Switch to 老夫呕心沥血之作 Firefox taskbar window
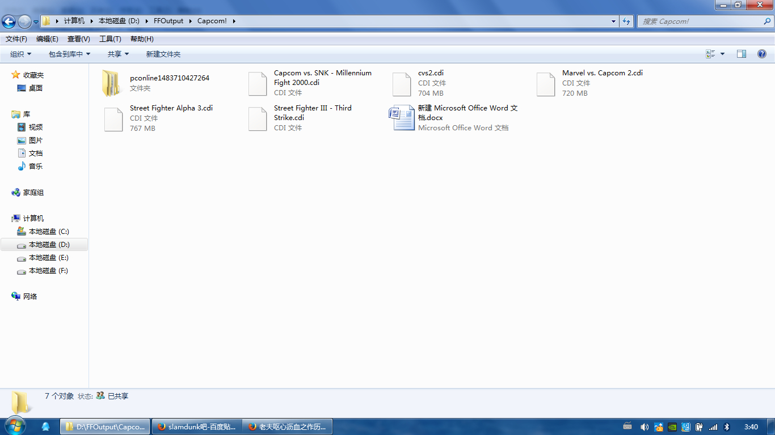The width and height of the screenshot is (775, 435). click(288, 427)
